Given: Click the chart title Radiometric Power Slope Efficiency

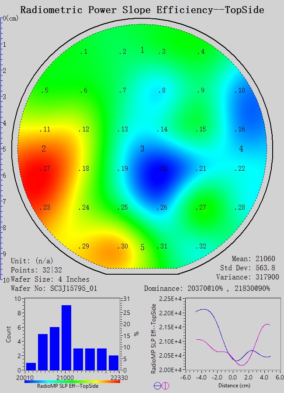Looking at the screenshot, I should (x=142, y=10).
